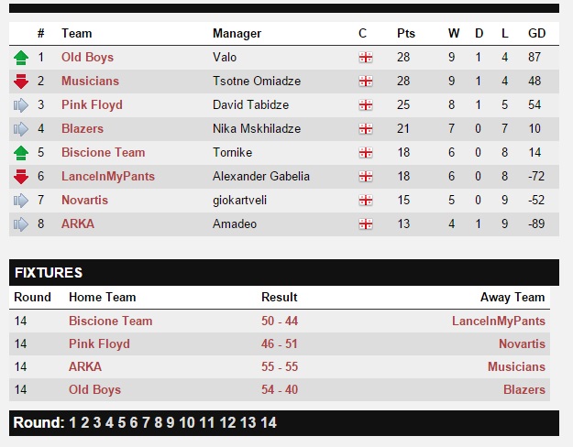This screenshot has width=573, height=447.
Task: Click the flag in Nika Mskhiladze's row
Action: click(x=366, y=129)
